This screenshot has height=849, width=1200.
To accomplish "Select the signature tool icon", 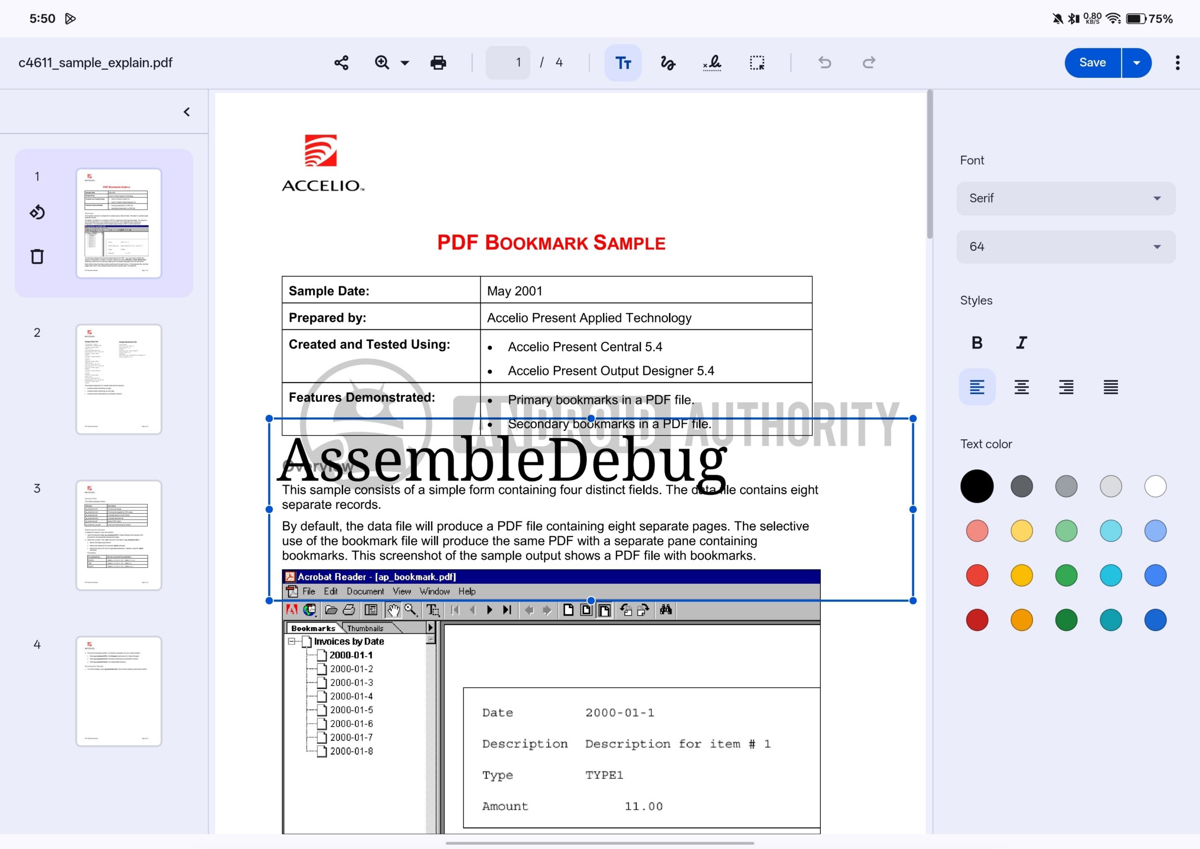I will click(x=712, y=63).
